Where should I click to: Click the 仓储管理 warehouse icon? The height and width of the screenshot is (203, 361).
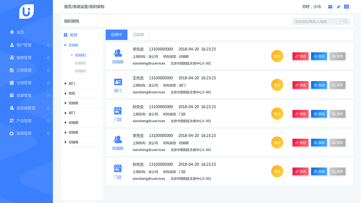point(12,83)
